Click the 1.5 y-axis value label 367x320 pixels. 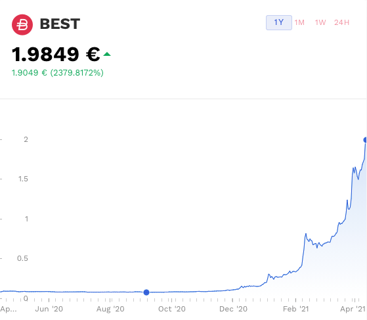[23, 179]
